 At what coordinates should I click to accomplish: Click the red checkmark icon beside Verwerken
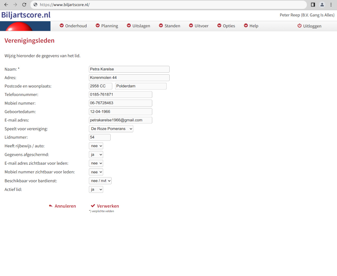click(x=93, y=206)
